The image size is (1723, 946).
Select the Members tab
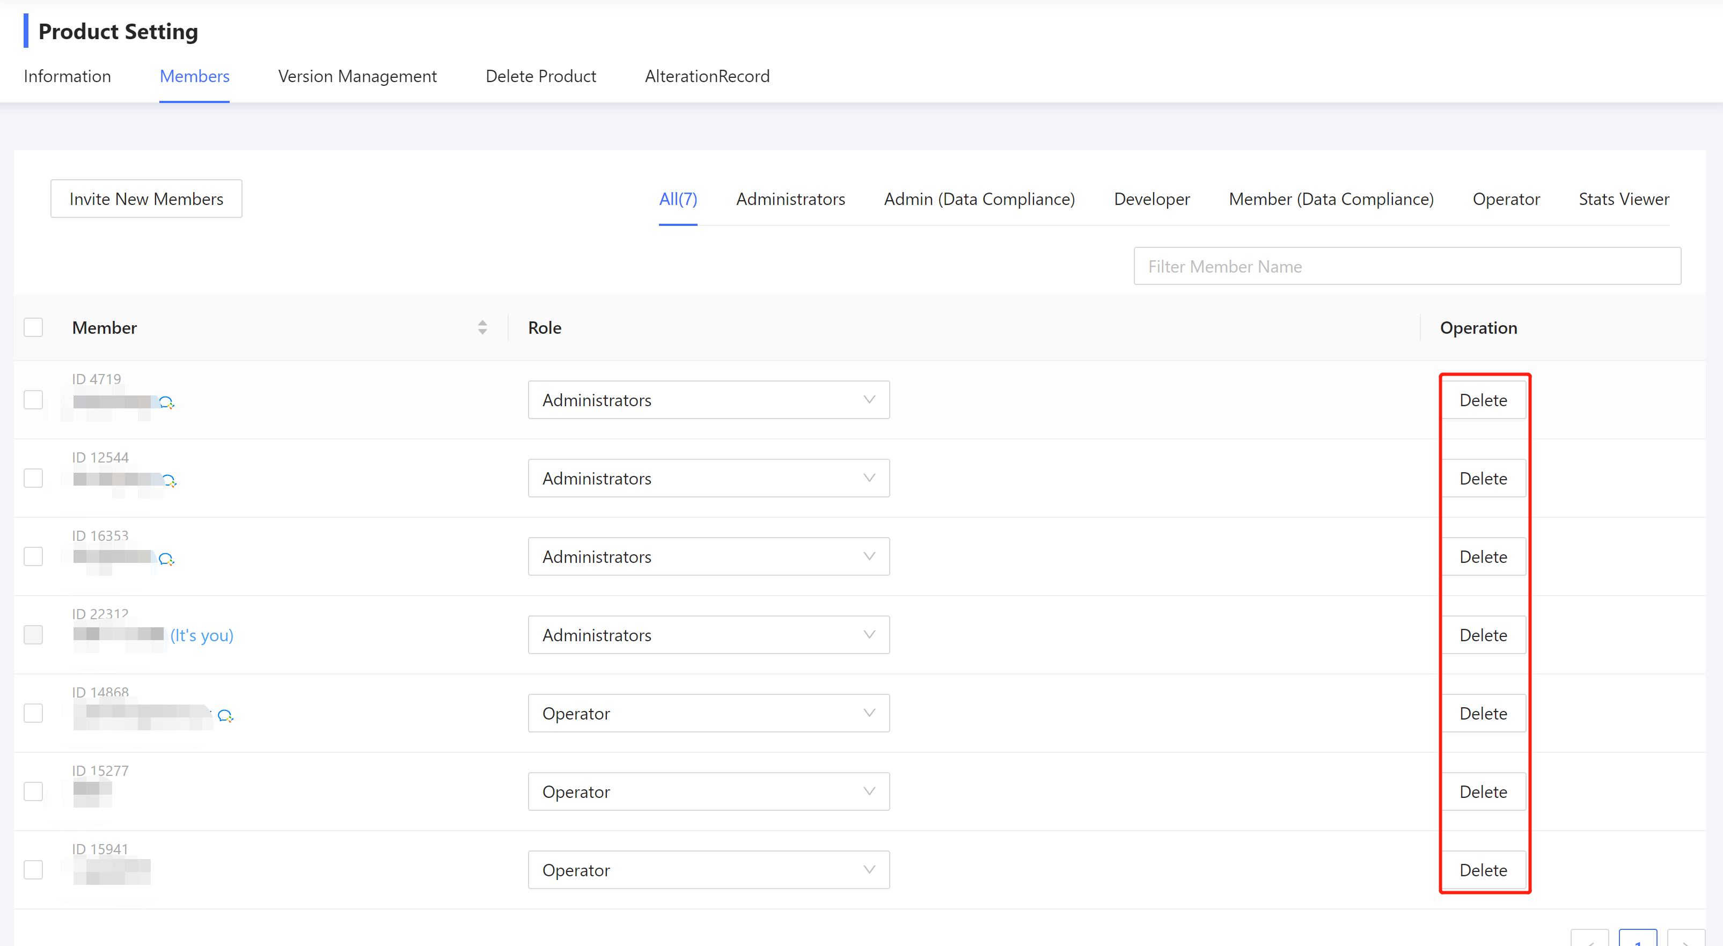(x=195, y=76)
